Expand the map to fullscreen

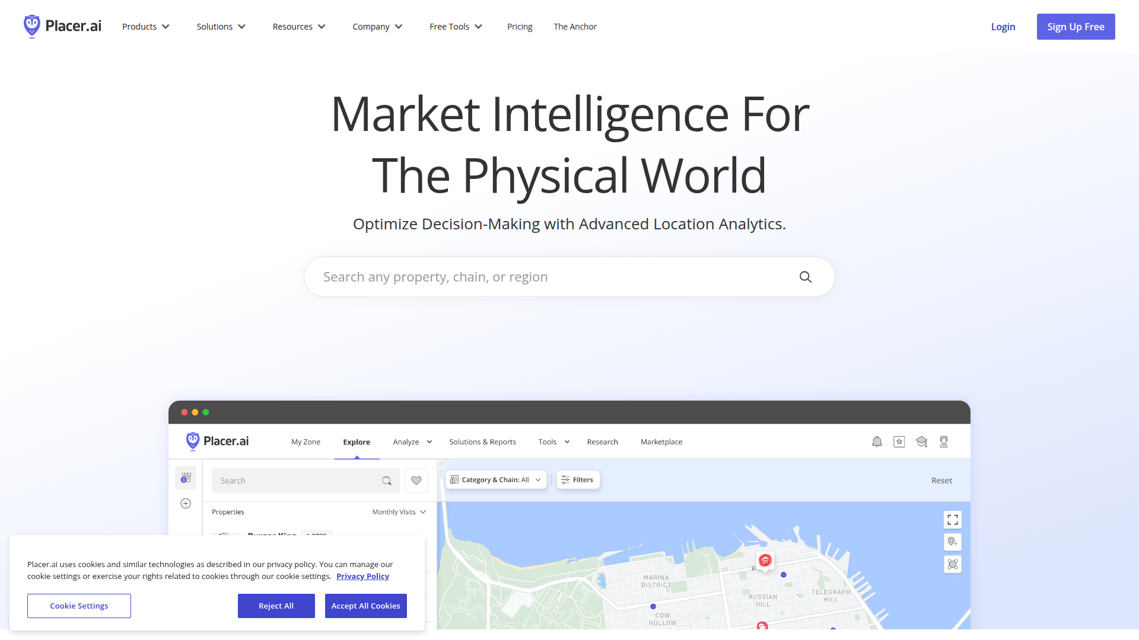[953, 520]
